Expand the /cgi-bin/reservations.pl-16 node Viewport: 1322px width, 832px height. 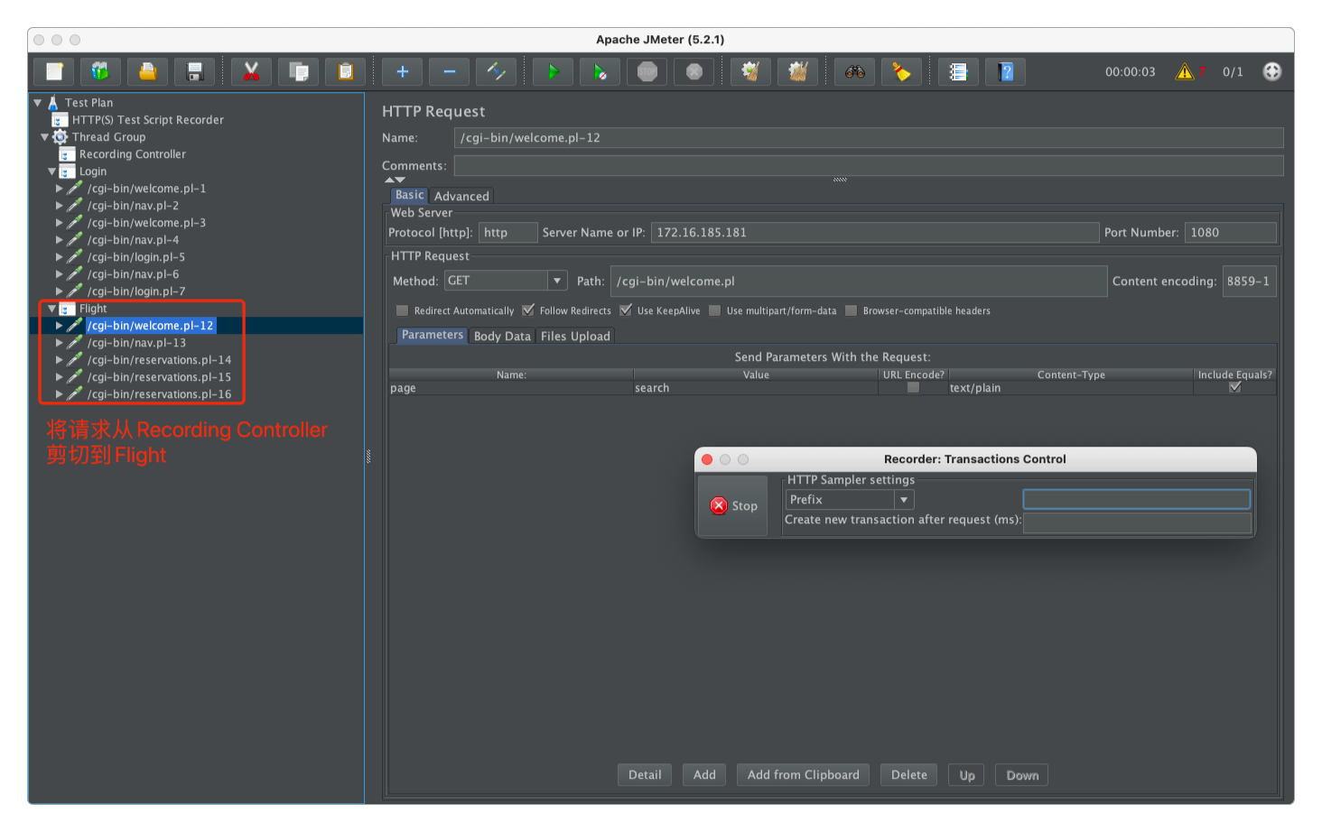(60, 394)
